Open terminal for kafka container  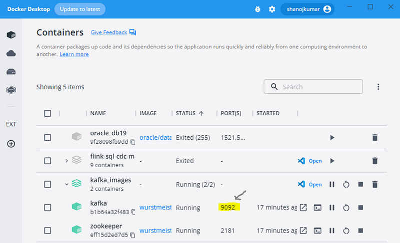coord(317,208)
